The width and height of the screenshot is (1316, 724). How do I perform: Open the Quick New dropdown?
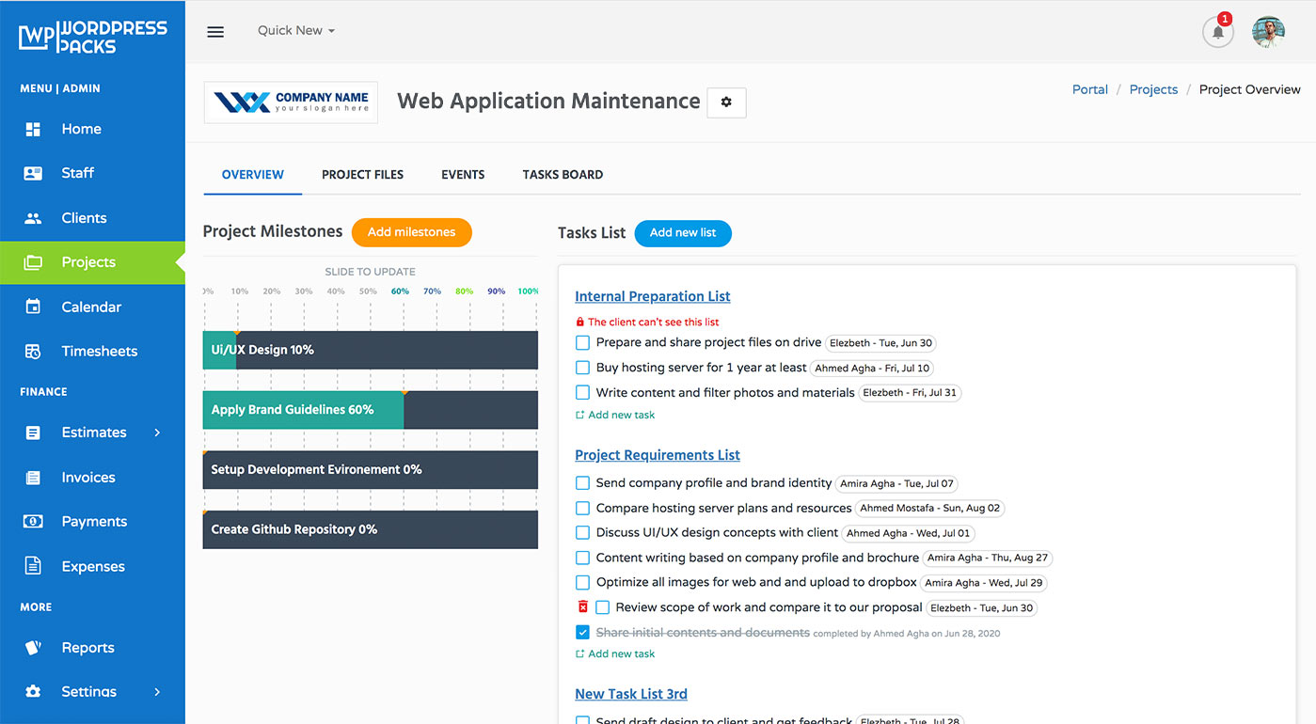tap(294, 30)
